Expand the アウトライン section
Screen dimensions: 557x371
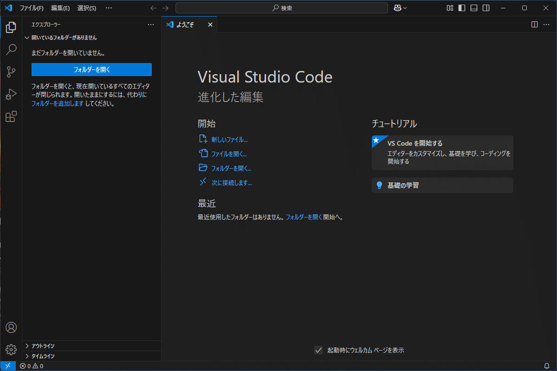[x=92, y=346]
